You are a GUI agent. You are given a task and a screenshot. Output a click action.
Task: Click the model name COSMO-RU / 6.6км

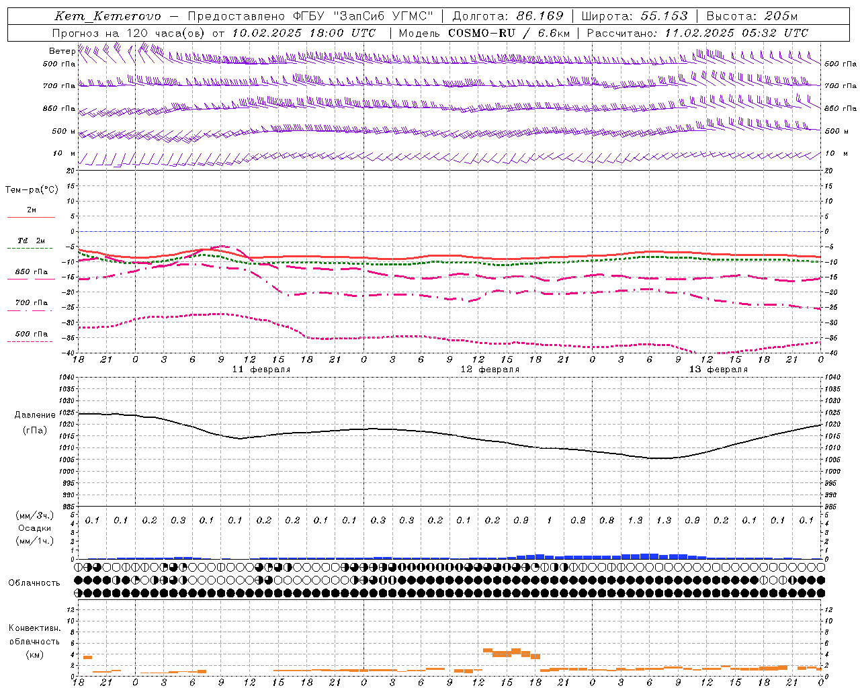tap(509, 33)
